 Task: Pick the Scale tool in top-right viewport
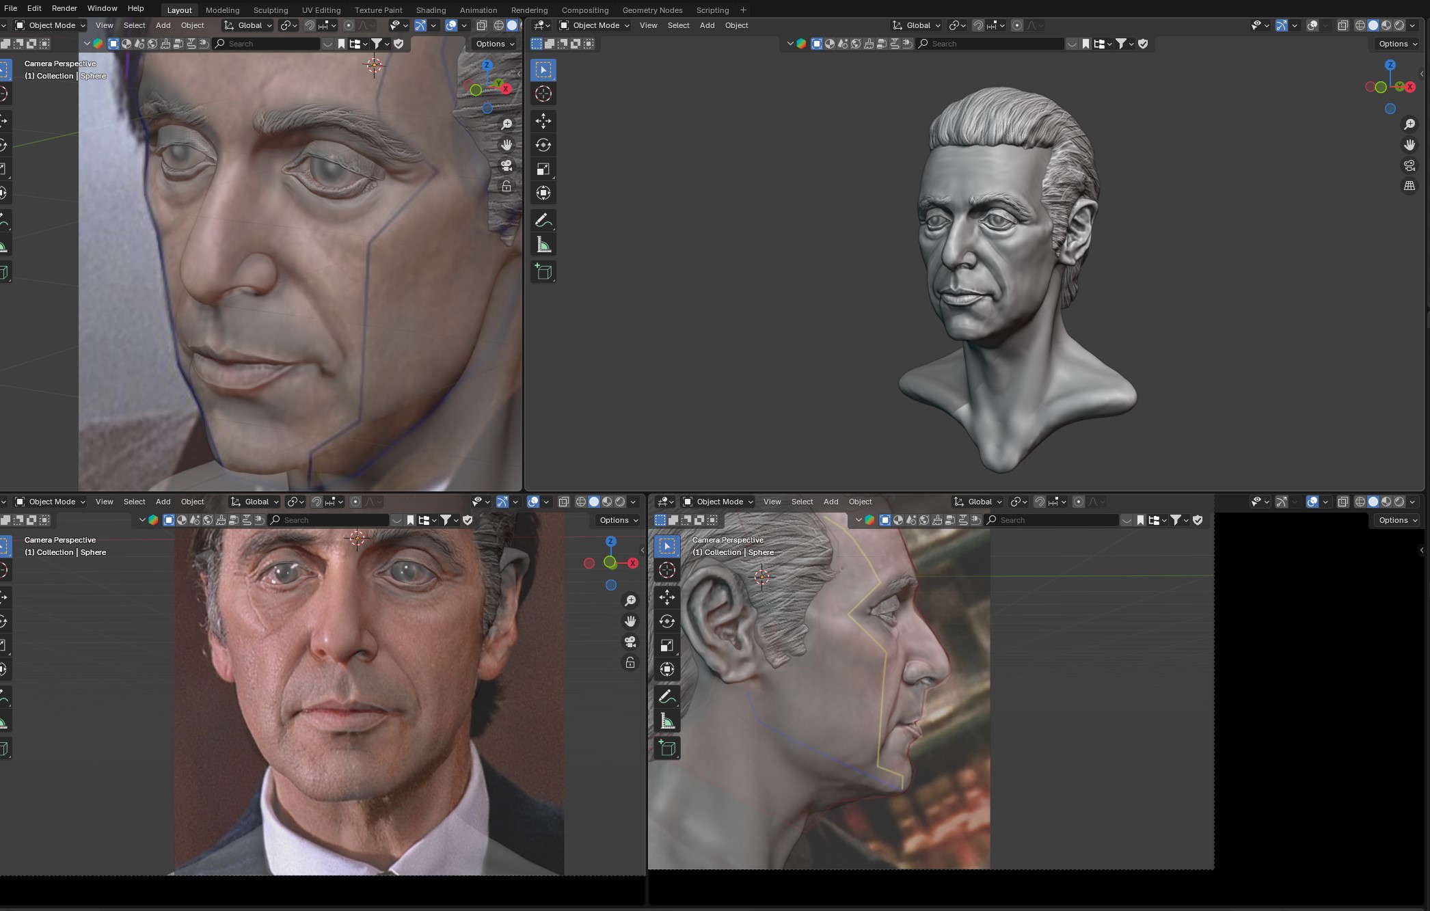click(x=543, y=169)
